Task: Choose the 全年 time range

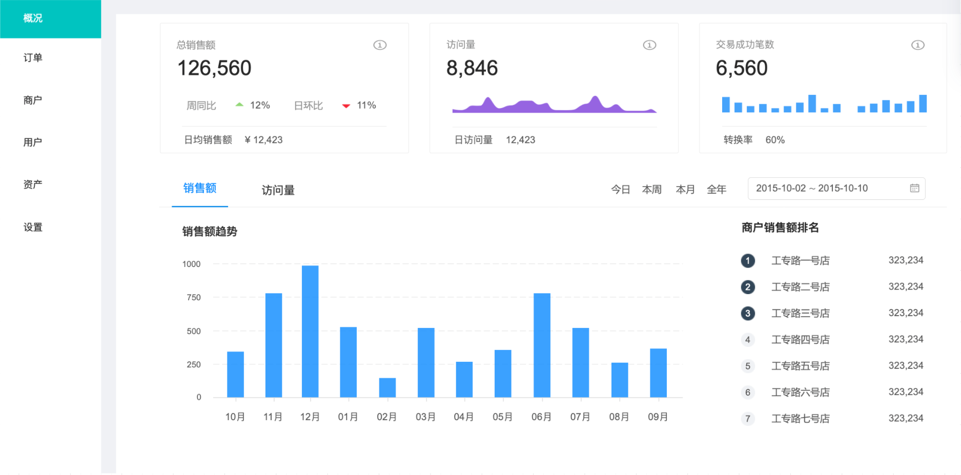Action: 716,190
